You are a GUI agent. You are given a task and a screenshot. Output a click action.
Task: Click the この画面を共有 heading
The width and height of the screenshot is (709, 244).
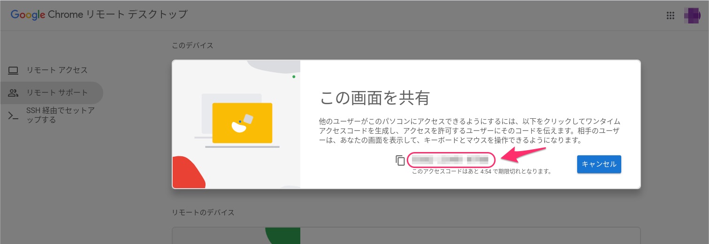(374, 98)
